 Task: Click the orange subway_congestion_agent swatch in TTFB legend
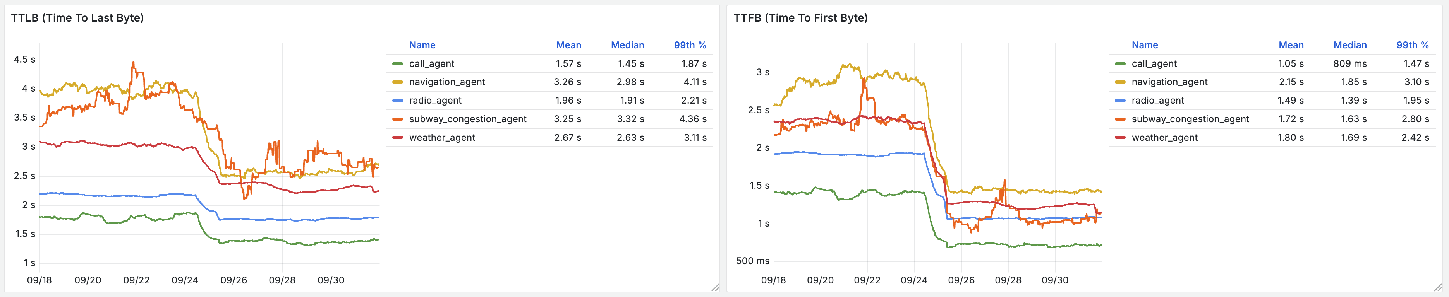click(1120, 119)
